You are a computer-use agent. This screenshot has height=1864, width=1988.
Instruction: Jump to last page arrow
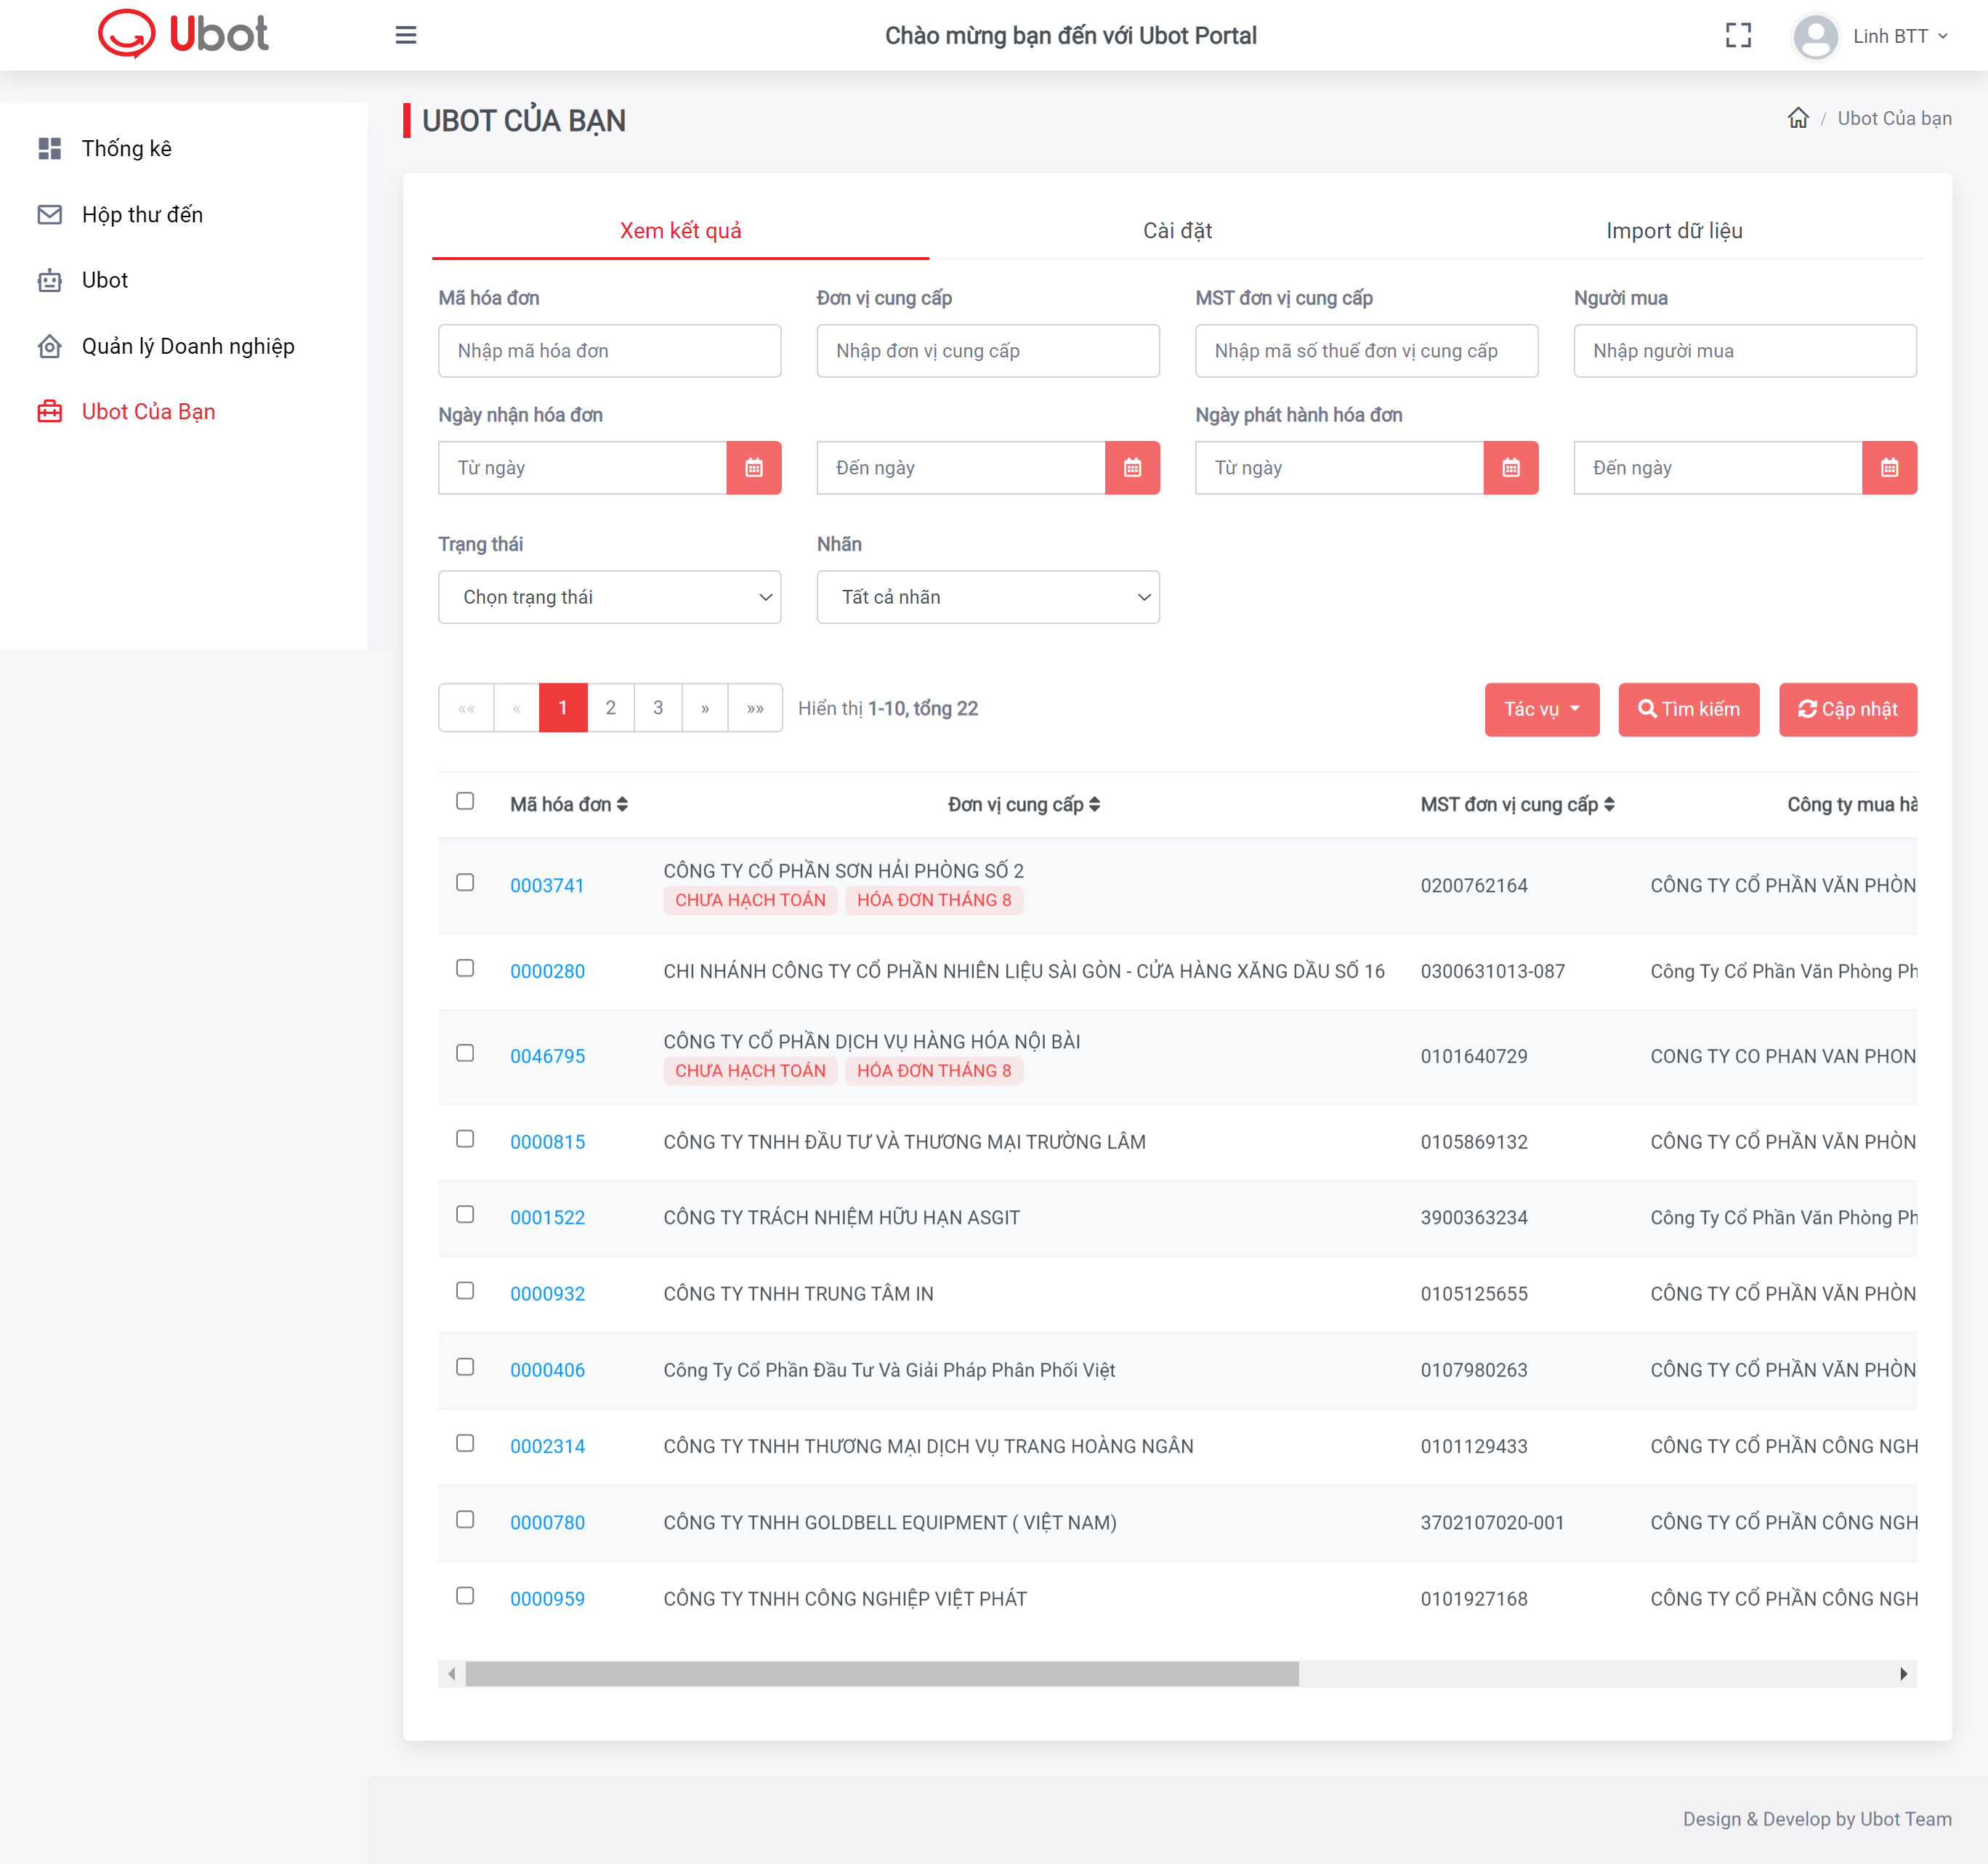click(x=755, y=708)
